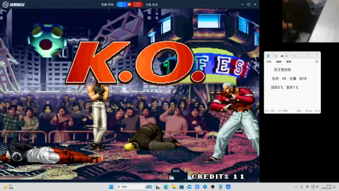Click the 100% zoom level in Notepad status bar
The width and height of the screenshot is (339, 191).
(299, 111)
